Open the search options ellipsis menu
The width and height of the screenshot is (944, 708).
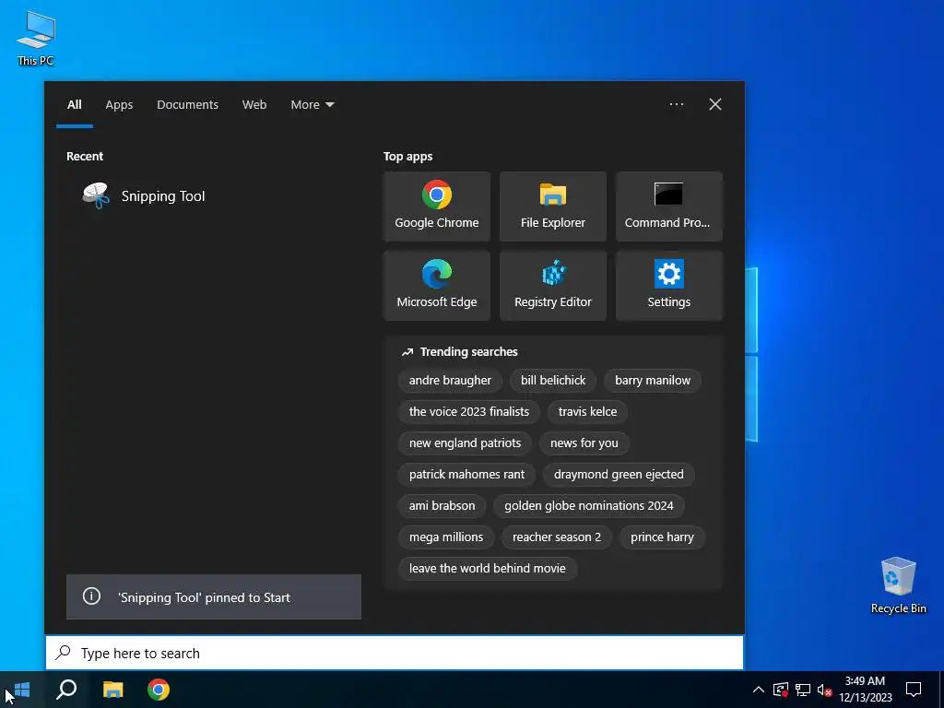tap(676, 104)
